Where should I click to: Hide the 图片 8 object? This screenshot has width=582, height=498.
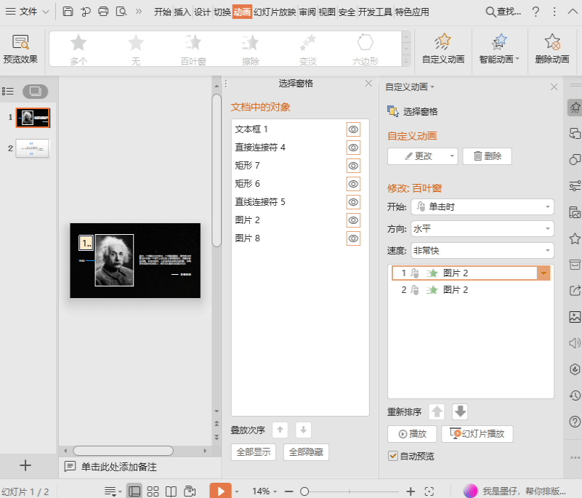click(353, 238)
